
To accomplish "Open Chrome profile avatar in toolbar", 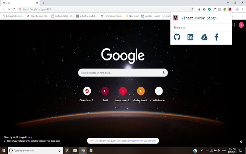I will coord(237,9).
